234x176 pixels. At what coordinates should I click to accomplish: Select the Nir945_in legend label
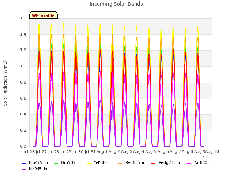38,169
